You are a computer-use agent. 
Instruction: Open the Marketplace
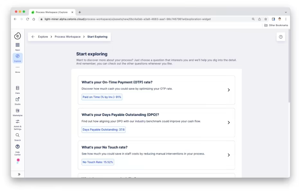(x=17, y=112)
